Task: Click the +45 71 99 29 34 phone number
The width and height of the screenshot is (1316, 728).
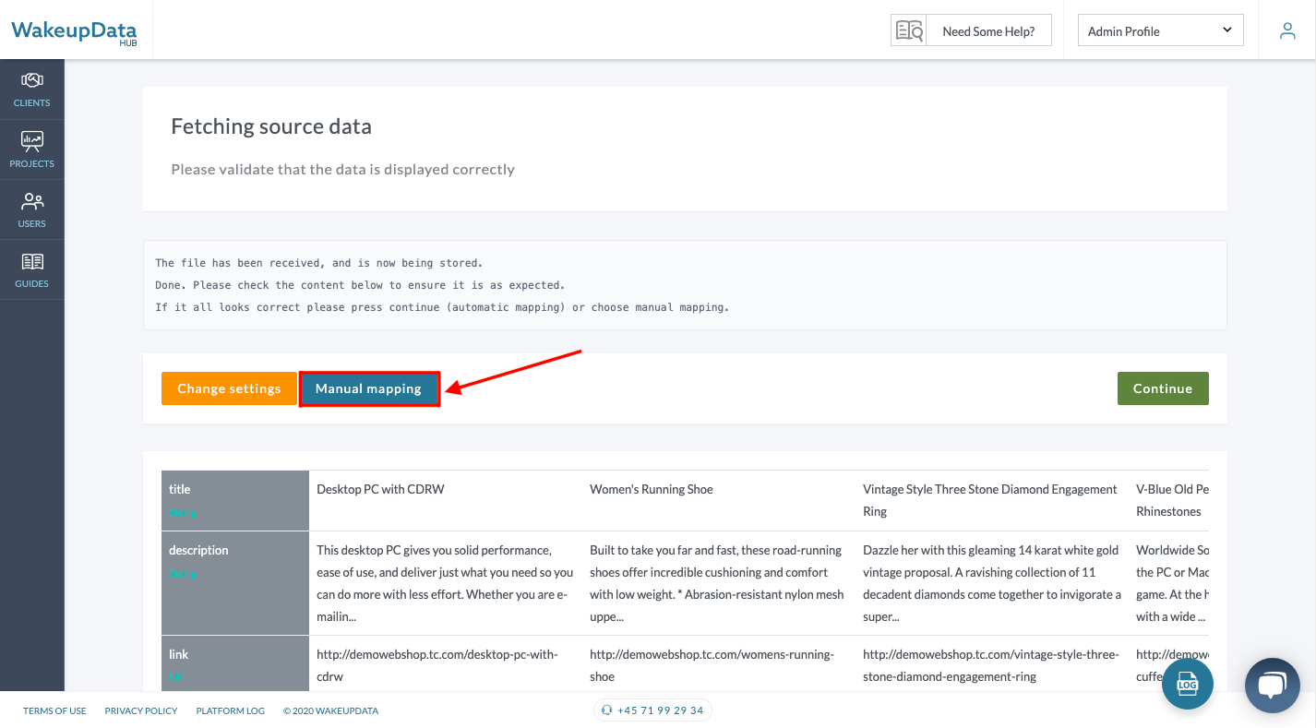Action: pos(653,710)
